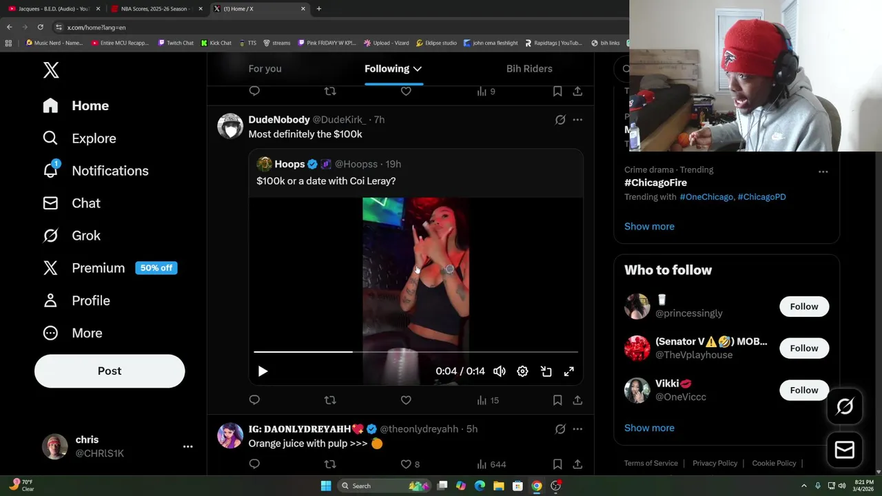Open floating Grok button

(845, 406)
